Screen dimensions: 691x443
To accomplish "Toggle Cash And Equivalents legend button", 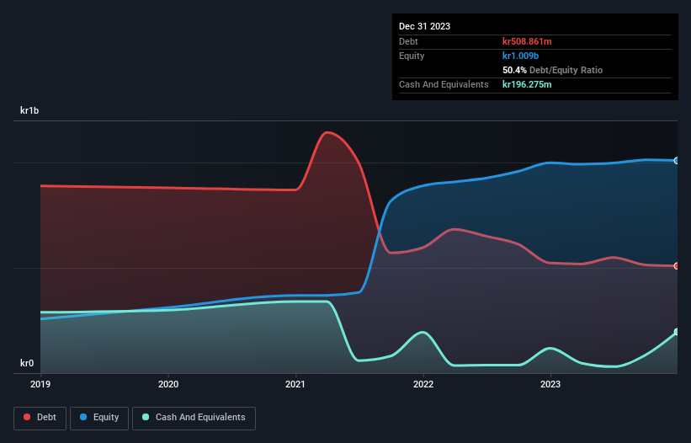I will (194, 418).
